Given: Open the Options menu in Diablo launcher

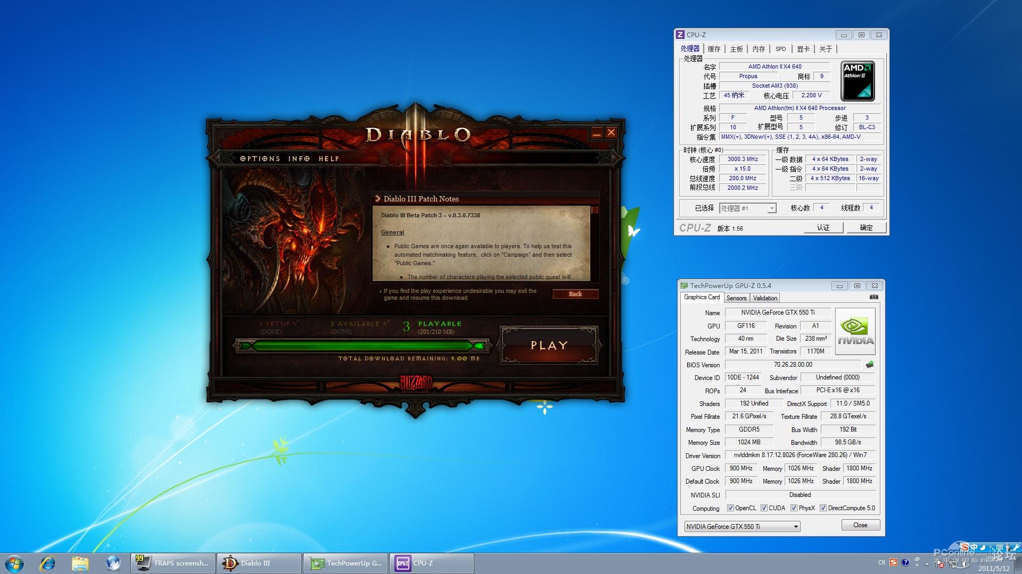Looking at the screenshot, I should pyautogui.click(x=260, y=158).
